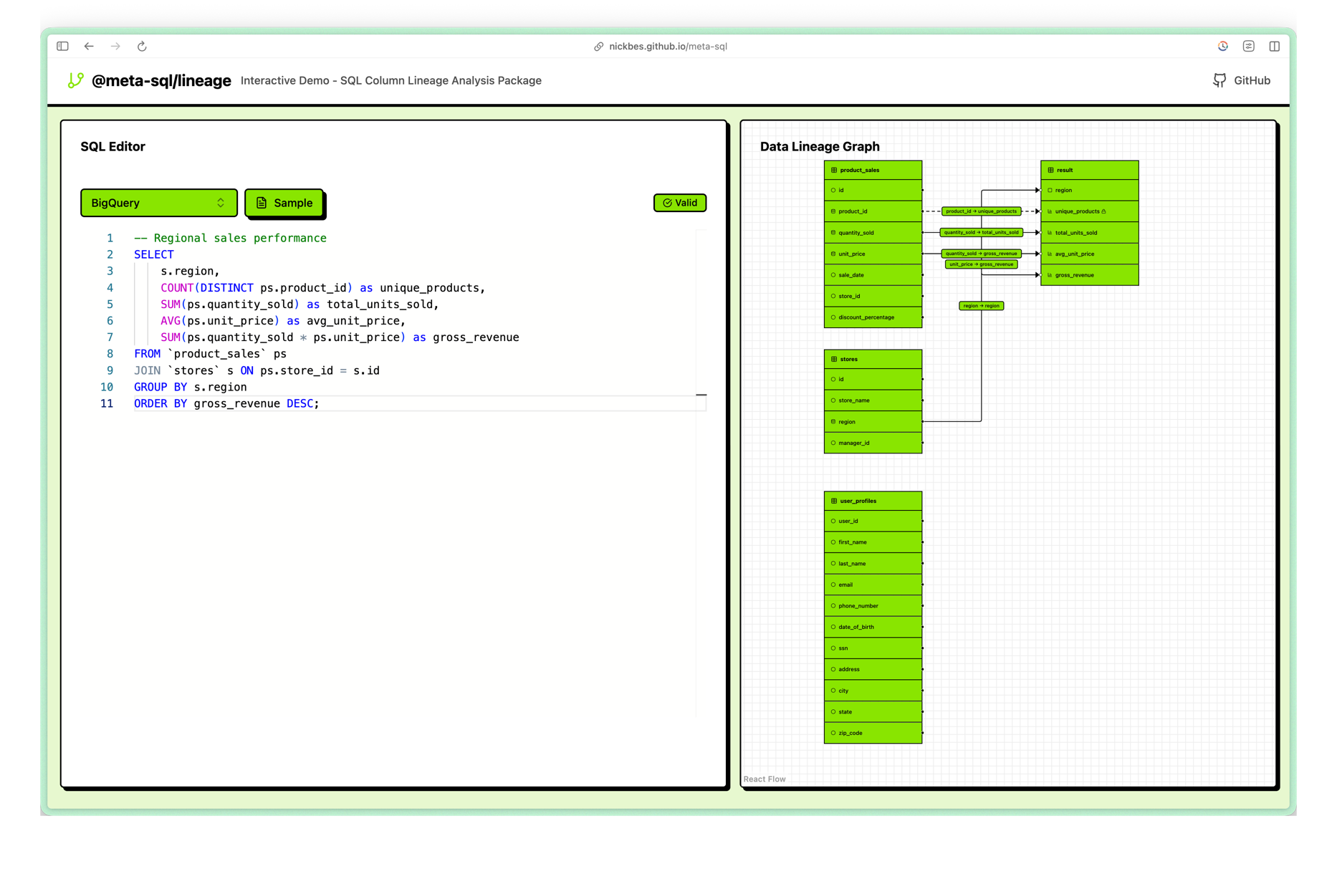Screen dimensions: 1337x869
Task: Click the colorful timer extension icon
Action: pos(1222,47)
